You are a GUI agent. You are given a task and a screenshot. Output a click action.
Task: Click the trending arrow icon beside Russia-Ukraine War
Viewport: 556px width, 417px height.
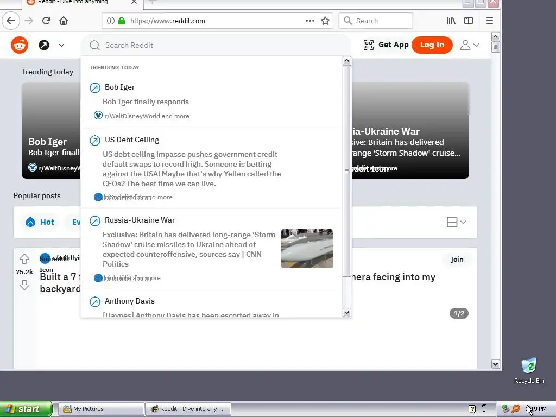94,221
